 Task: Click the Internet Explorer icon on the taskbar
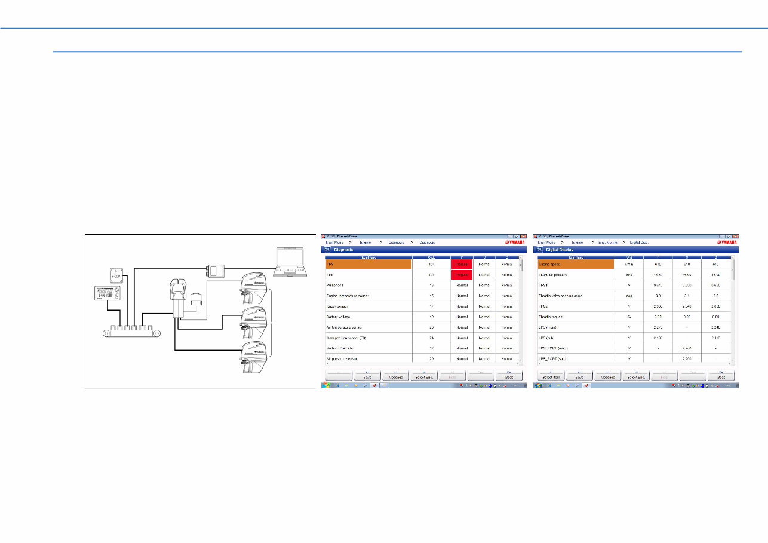337,385
